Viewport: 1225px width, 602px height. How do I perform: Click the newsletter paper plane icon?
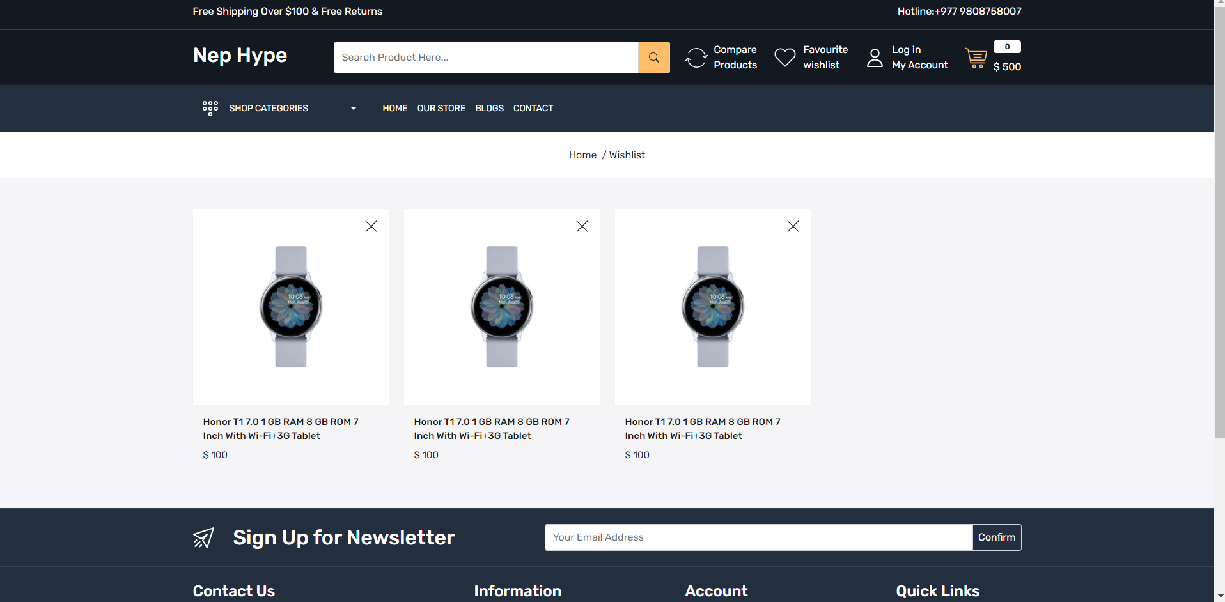point(203,537)
